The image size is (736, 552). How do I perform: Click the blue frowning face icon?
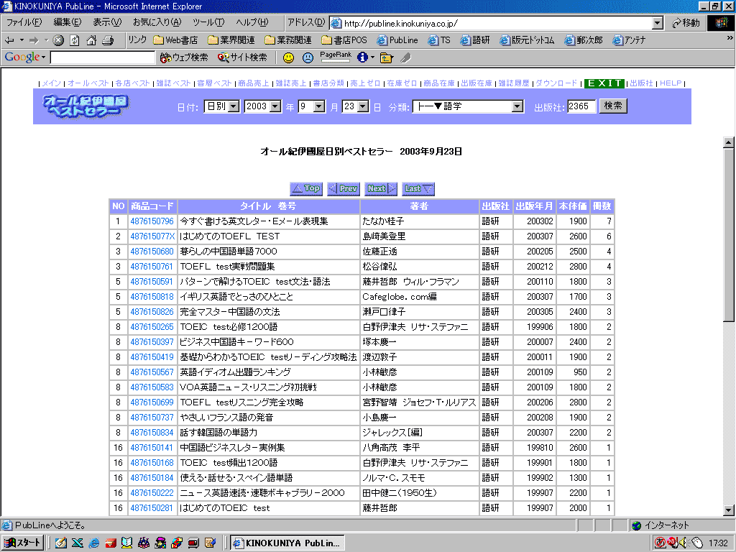[308, 57]
